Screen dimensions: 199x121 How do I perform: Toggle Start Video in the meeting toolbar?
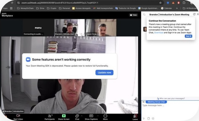18,117
